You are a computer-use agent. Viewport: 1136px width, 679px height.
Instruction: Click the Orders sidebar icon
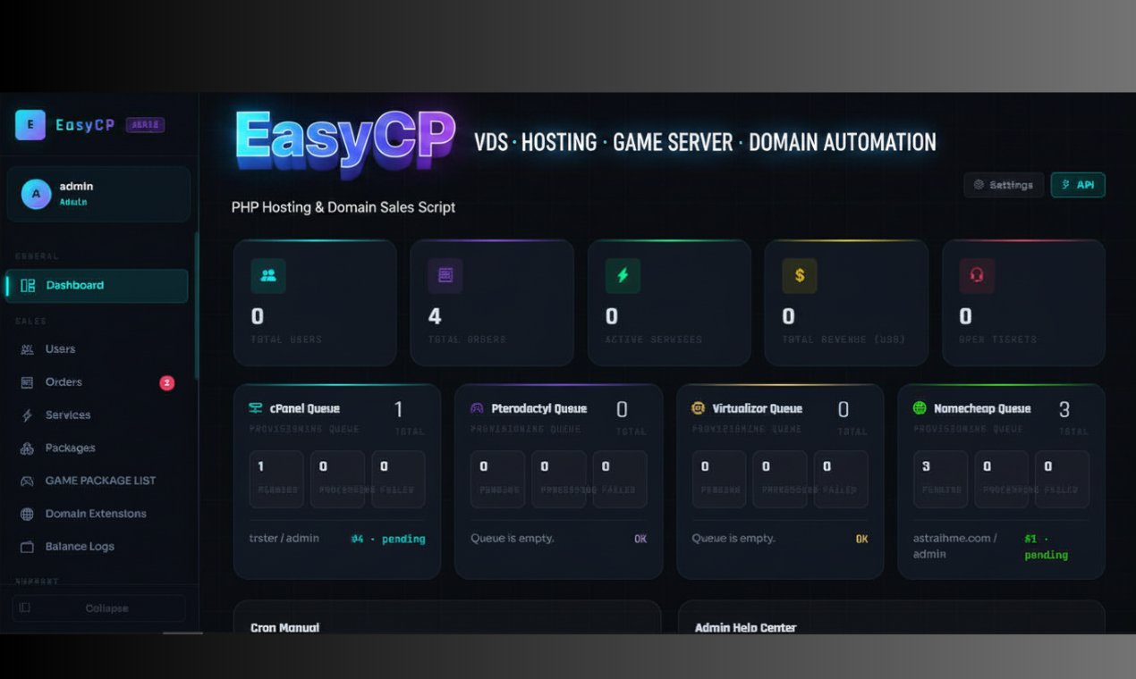(27, 382)
